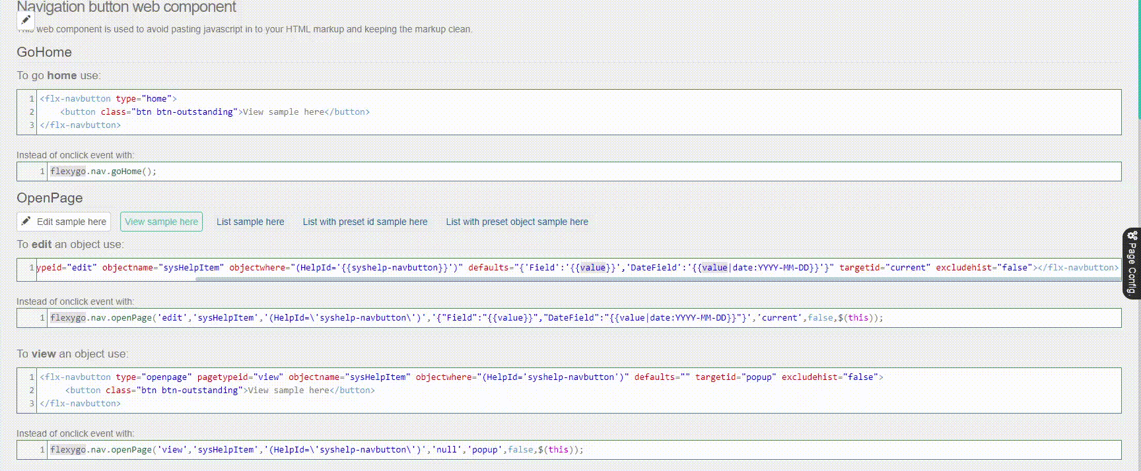This screenshot has width=1141, height=471.
Task: Click flx-navbutton type="openpage" pagetypeid="view" line
Action: [x=462, y=377]
